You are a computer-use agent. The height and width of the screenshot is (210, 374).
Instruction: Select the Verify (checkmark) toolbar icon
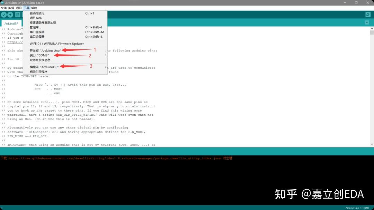(x=4, y=15)
